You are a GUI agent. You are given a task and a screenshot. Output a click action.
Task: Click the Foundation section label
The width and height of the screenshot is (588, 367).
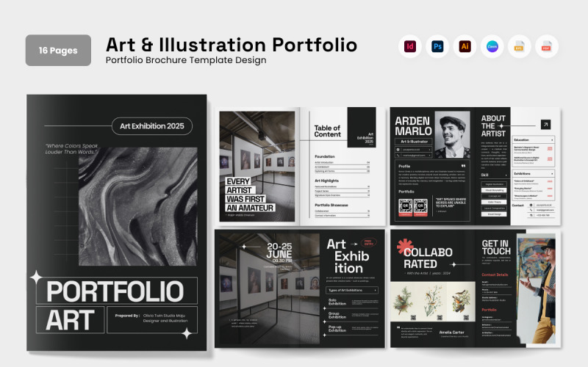pos(325,156)
